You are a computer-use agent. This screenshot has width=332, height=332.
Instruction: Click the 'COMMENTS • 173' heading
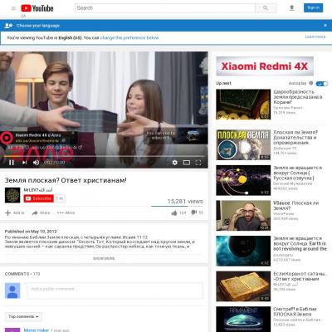[x=22, y=274]
